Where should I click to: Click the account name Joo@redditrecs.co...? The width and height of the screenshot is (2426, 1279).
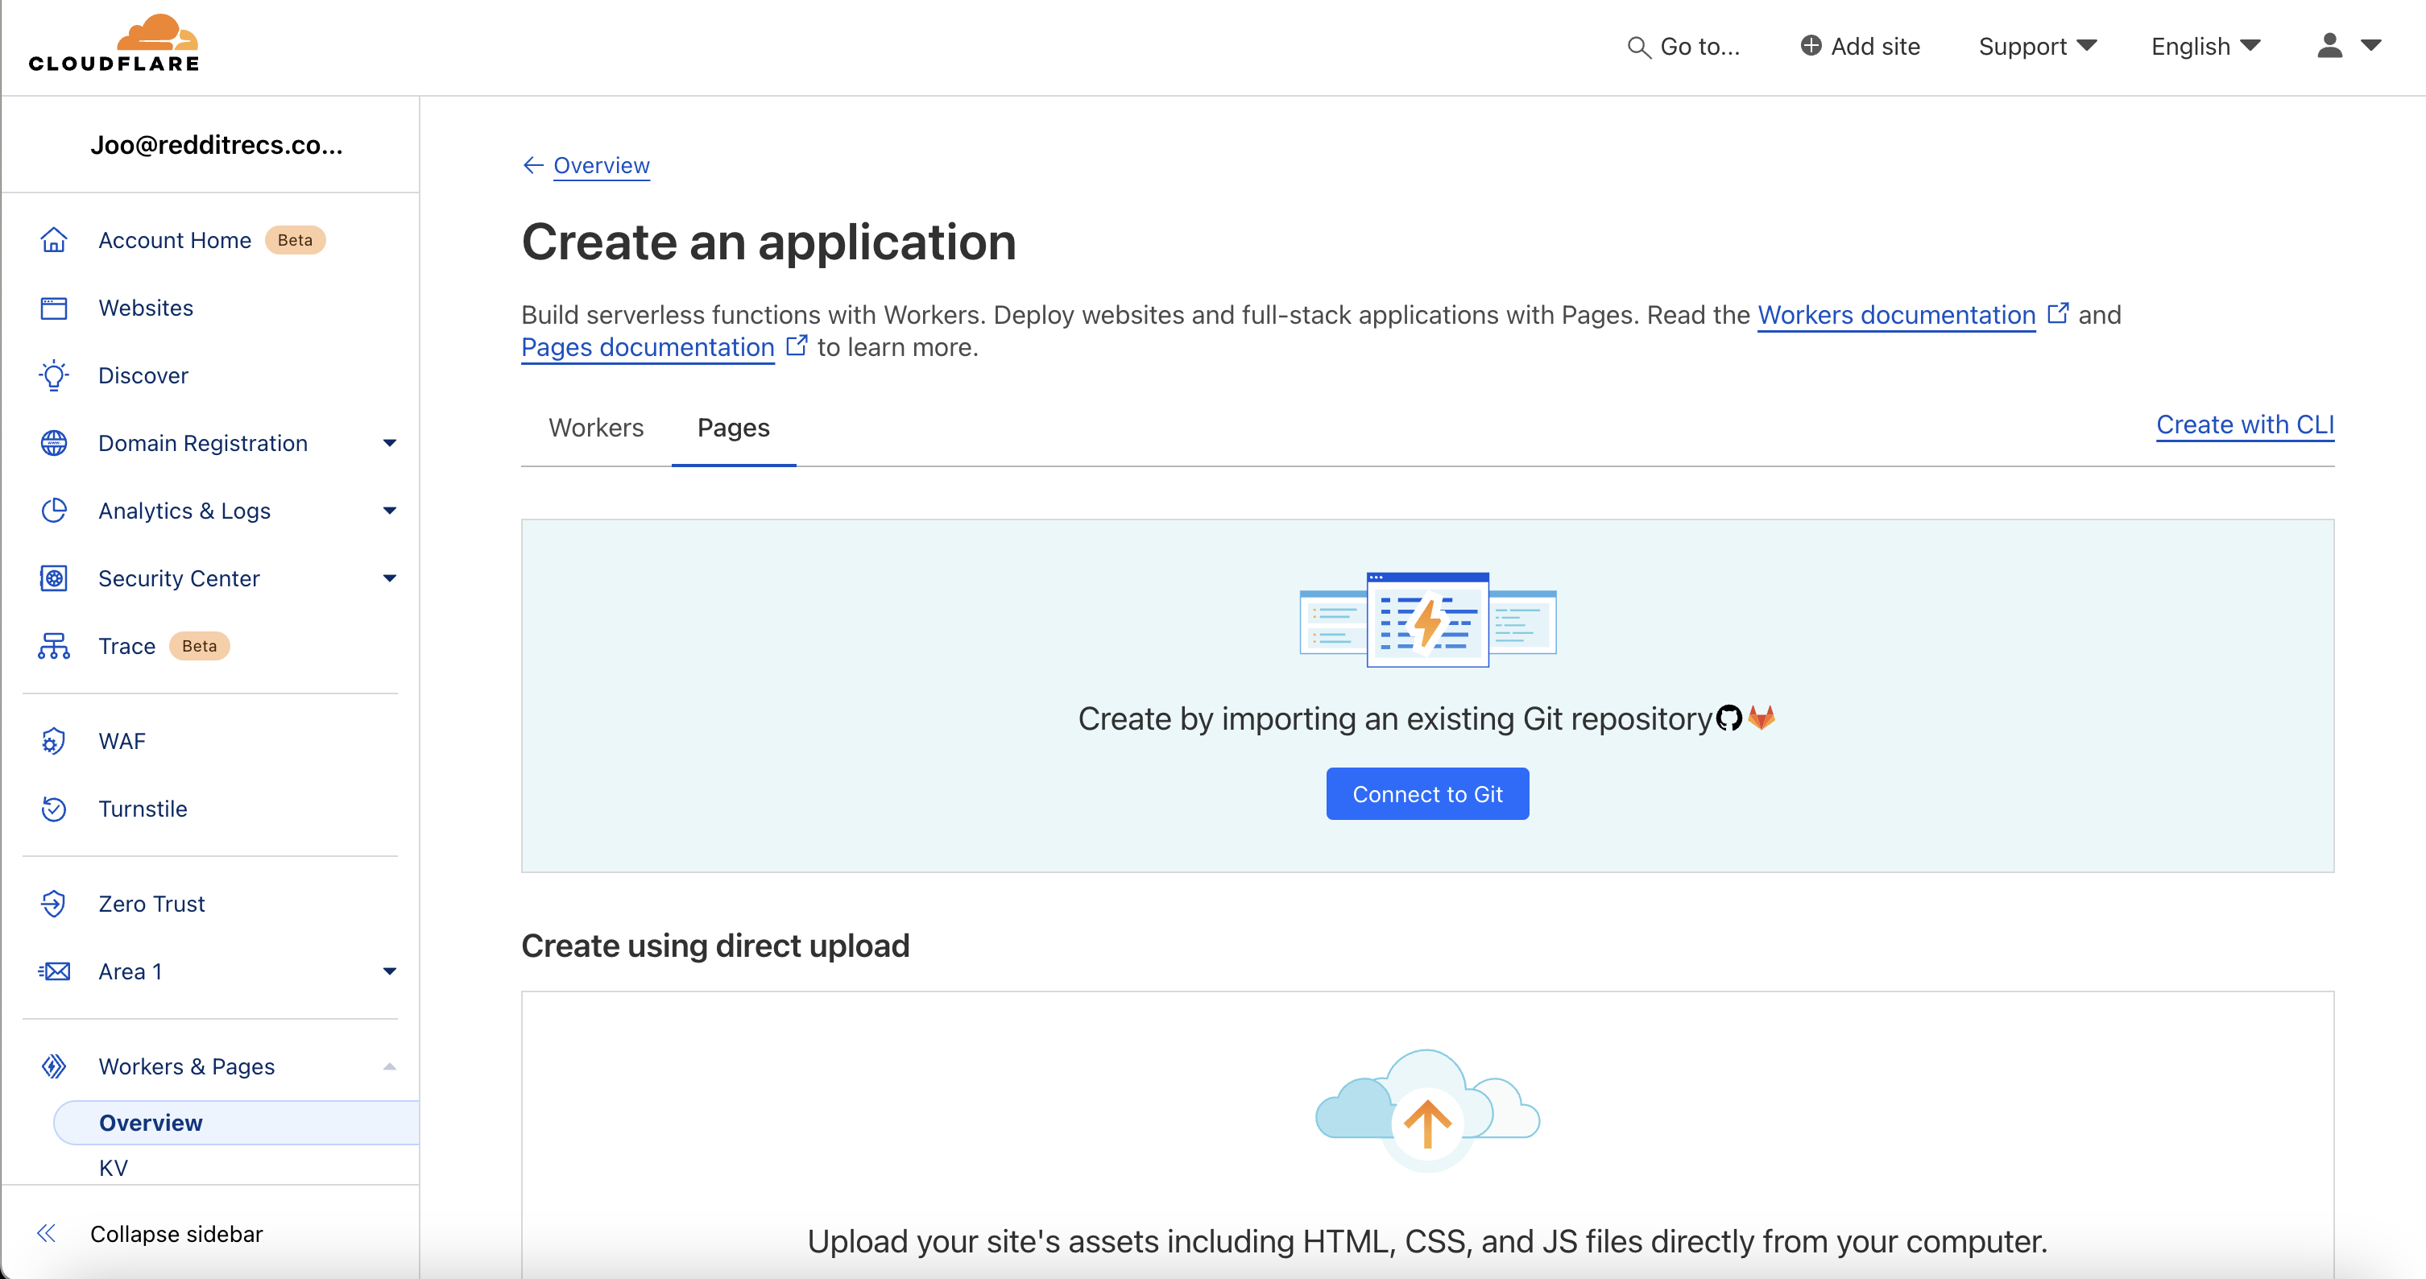point(217,145)
